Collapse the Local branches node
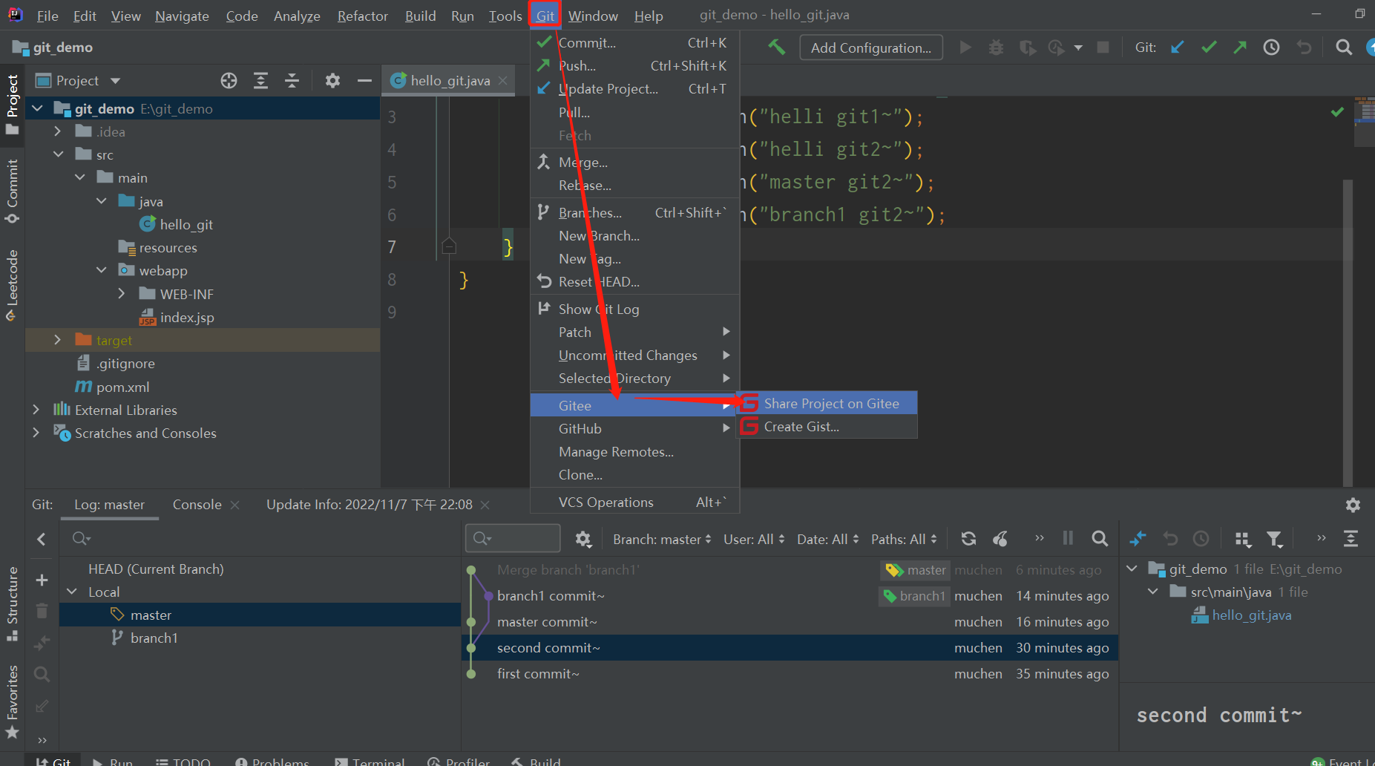The image size is (1375, 766). tap(72, 592)
